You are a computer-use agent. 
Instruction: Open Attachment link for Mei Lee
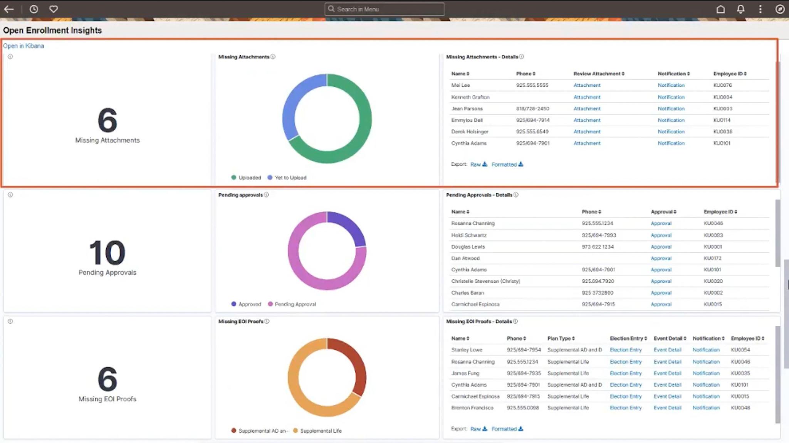pos(587,85)
